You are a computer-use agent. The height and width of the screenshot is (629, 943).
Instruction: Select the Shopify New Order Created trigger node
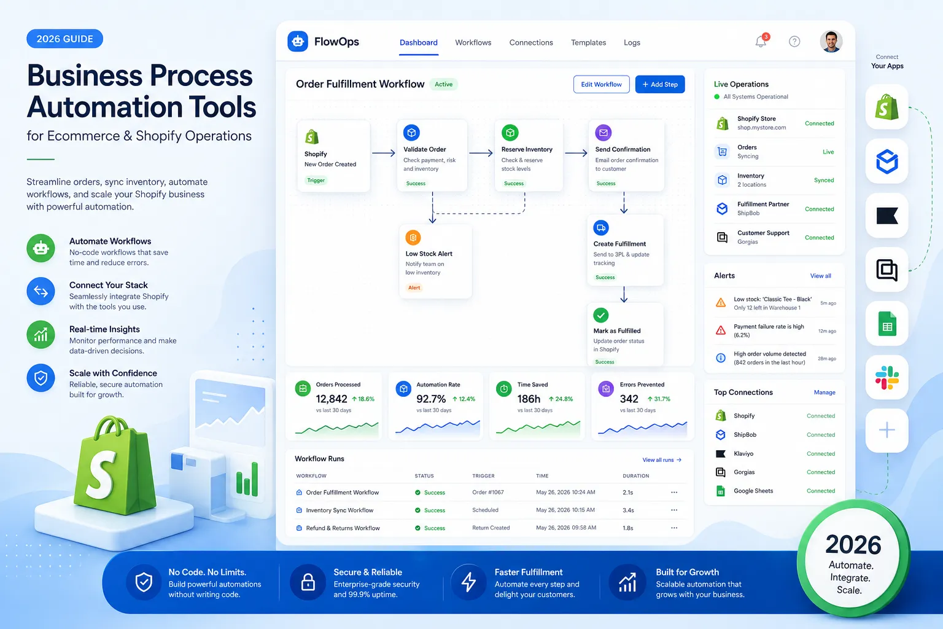point(333,156)
